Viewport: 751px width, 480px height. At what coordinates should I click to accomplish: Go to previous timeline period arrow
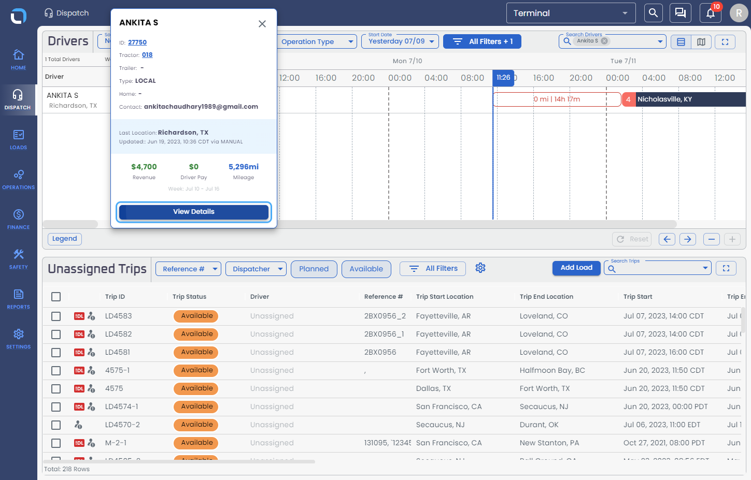pyautogui.click(x=667, y=239)
